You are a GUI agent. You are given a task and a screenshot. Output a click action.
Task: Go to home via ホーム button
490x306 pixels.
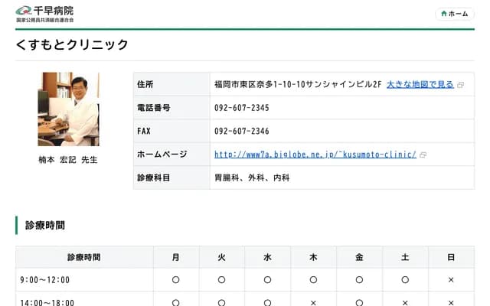click(x=454, y=14)
